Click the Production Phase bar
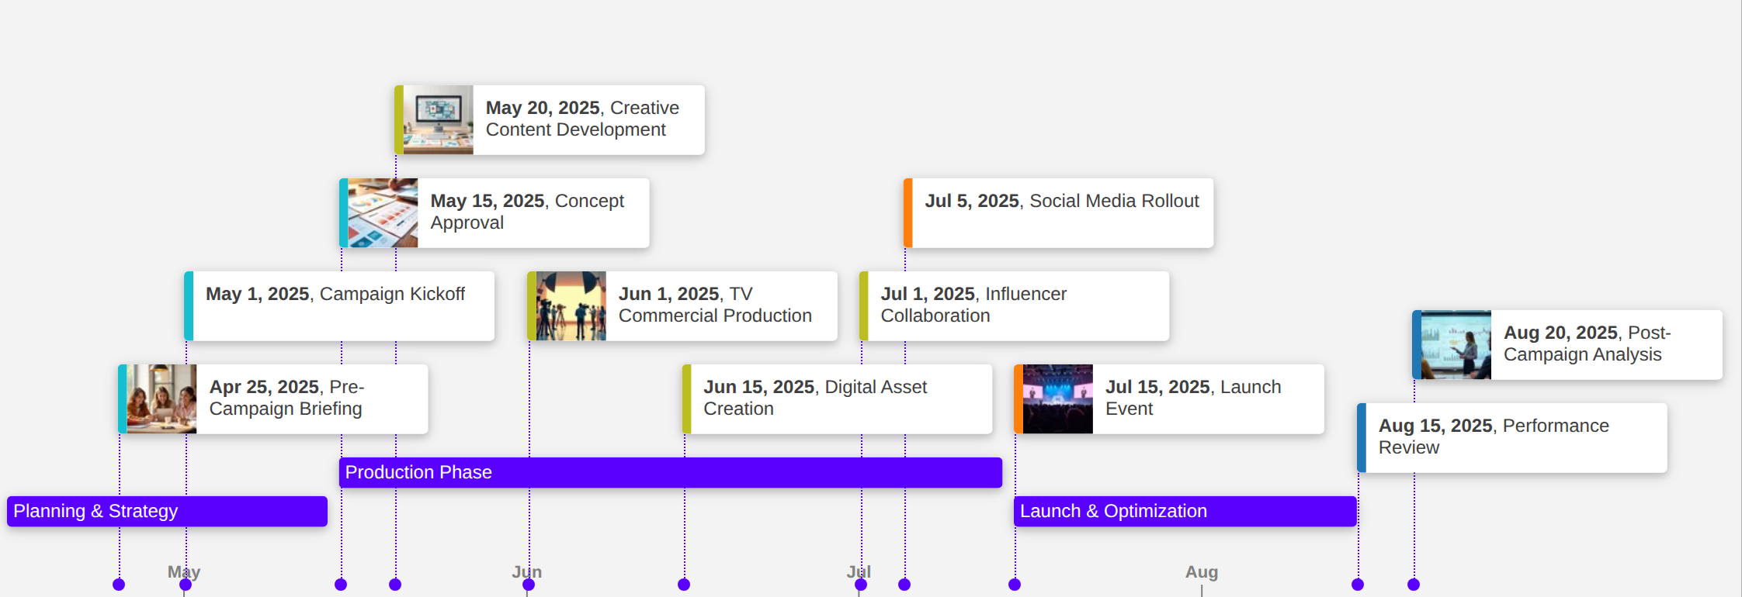Viewport: 1742px width, 597px height. [x=671, y=472]
